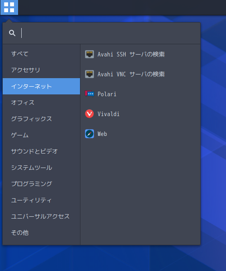Select the グラフィックス category
Image resolution: width=226 pixels, height=271 pixels.
pyautogui.click(x=41, y=119)
